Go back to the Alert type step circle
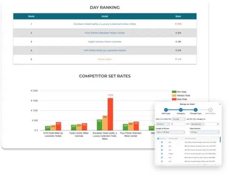229x175 pixels. (166, 110)
